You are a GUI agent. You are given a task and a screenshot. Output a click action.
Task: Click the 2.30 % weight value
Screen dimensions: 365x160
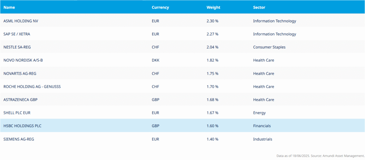click(212, 21)
